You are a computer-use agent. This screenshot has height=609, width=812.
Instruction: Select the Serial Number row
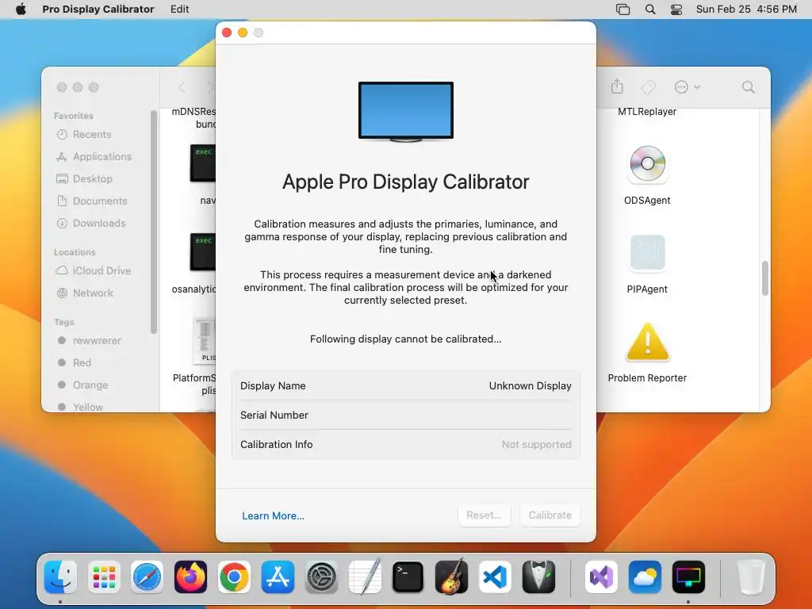[x=406, y=415]
